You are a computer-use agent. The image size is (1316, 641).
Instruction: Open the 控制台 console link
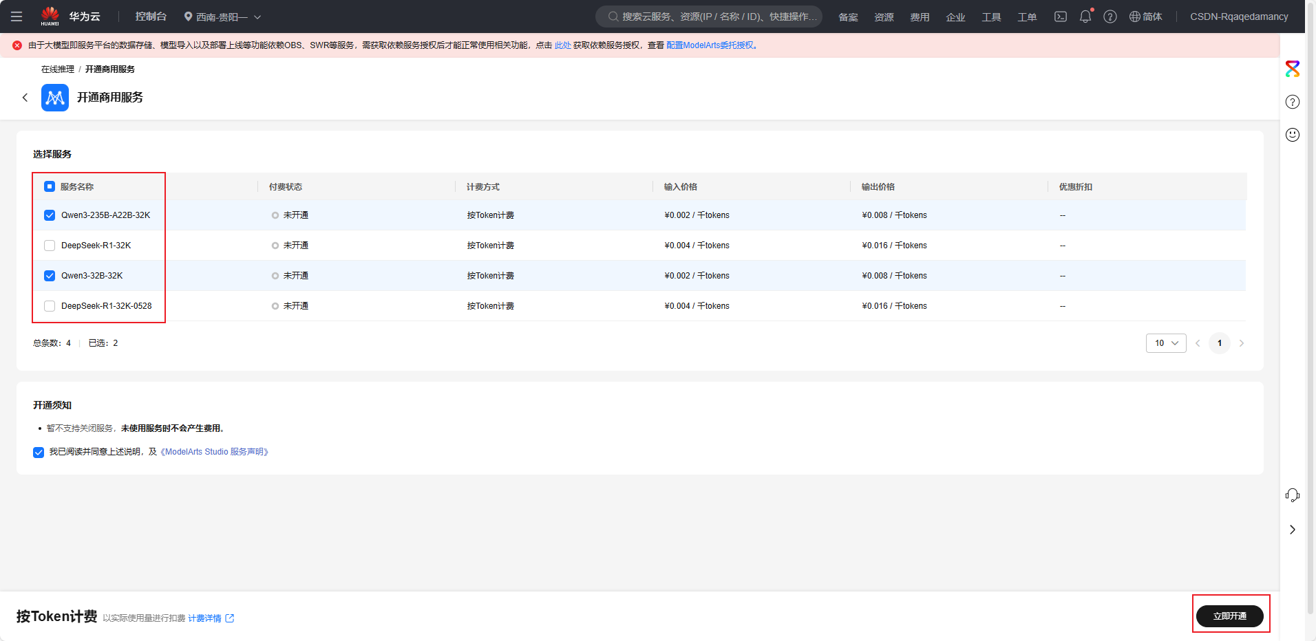click(151, 17)
